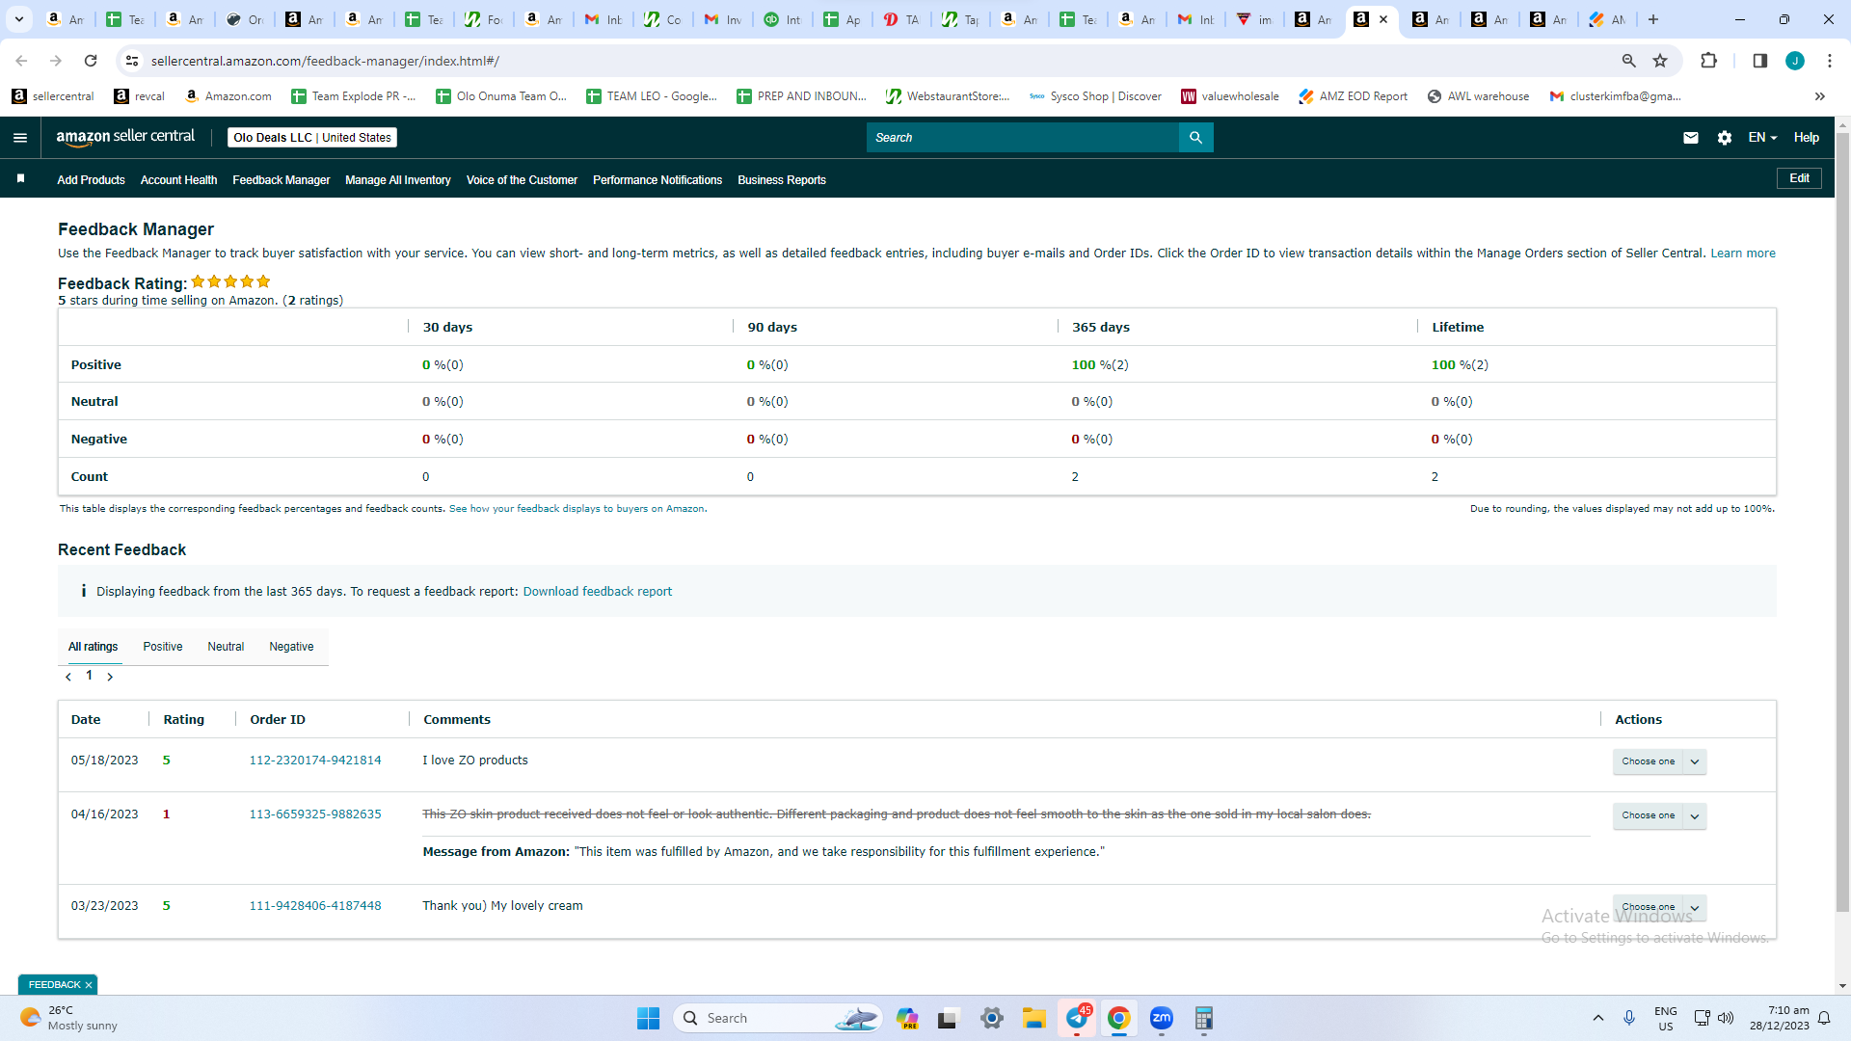Open order 113-6659325-9882635
The width and height of the screenshot is (1851, 1041).
point(315,814)
